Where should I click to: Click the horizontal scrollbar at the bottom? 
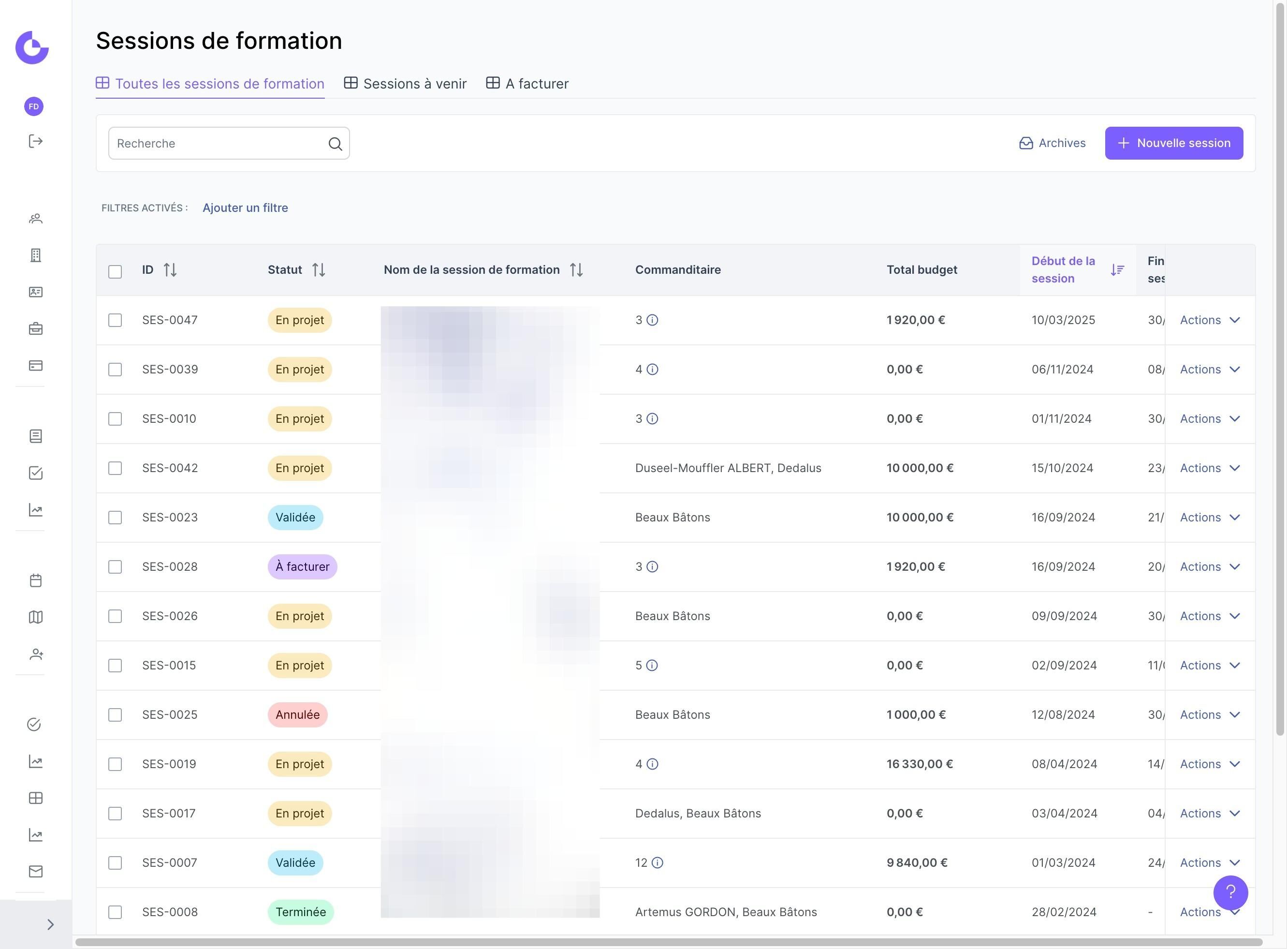668,942
